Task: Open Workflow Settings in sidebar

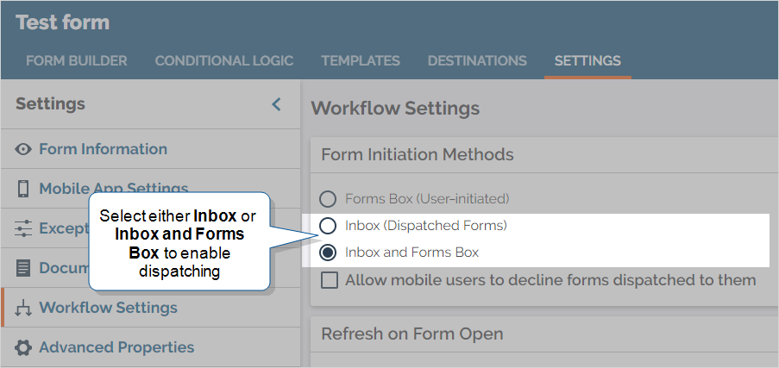Action: [x=109, y=308]
